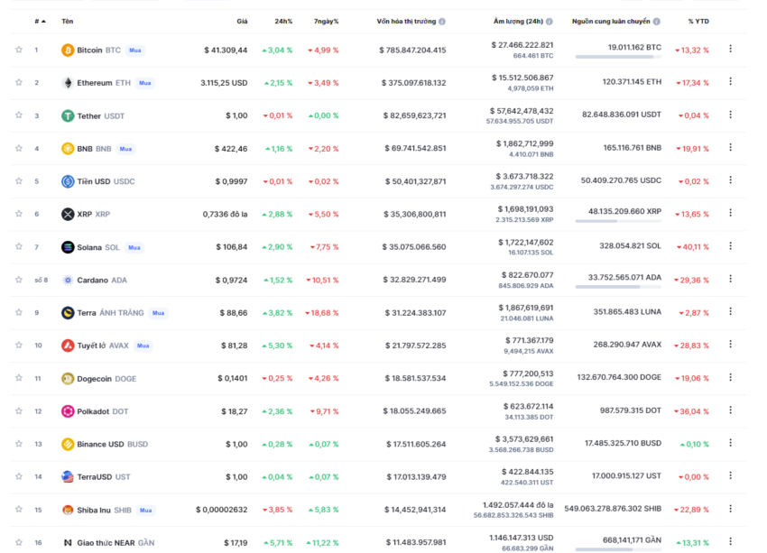Open the Tether coin logo
Image resolution: width=767 pixels, height=553 pixels.
[68, 115]
